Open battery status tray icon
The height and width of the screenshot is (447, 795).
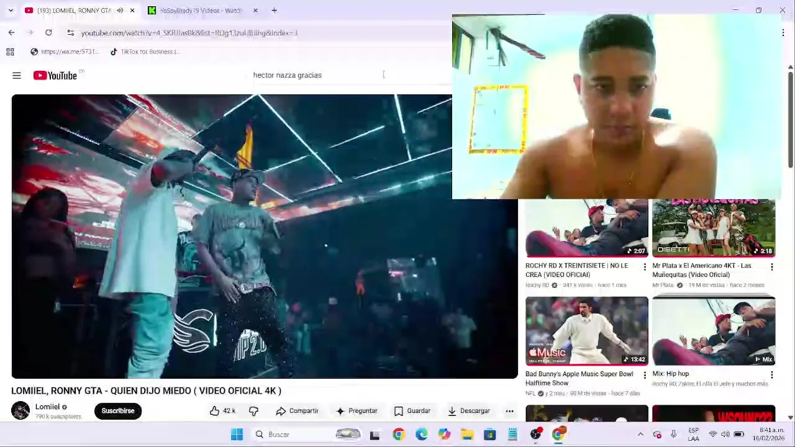pyautogui.click(x=739, y=435)
